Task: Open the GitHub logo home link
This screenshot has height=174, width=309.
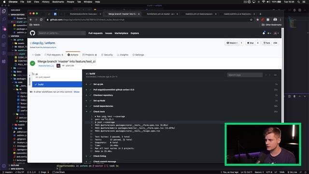Action: [32, 33]
